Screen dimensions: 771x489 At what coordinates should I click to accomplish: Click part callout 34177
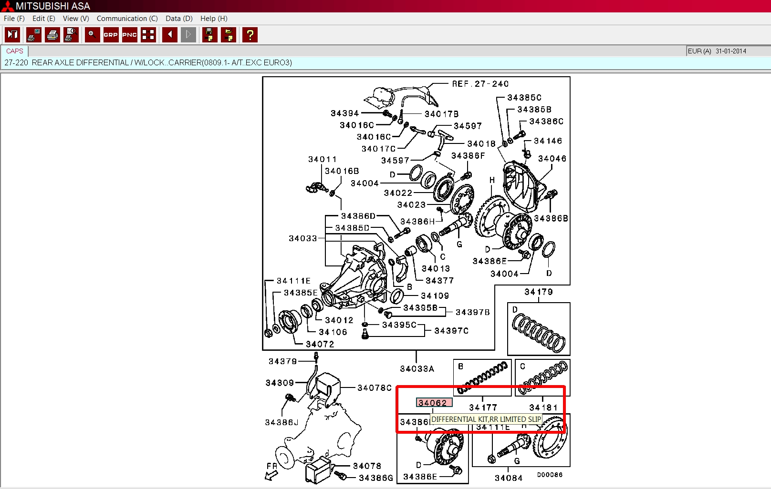pyautogui.click(x=483, y=407)
